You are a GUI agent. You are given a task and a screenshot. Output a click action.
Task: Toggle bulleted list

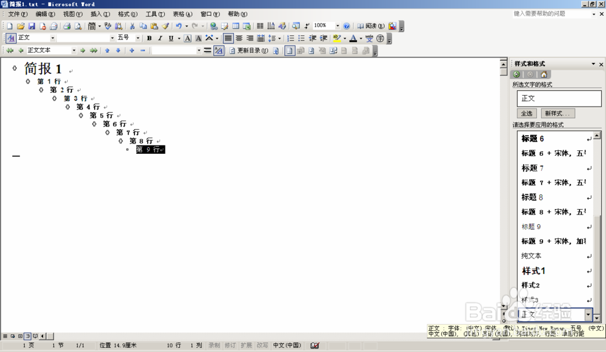pos(301,38)
